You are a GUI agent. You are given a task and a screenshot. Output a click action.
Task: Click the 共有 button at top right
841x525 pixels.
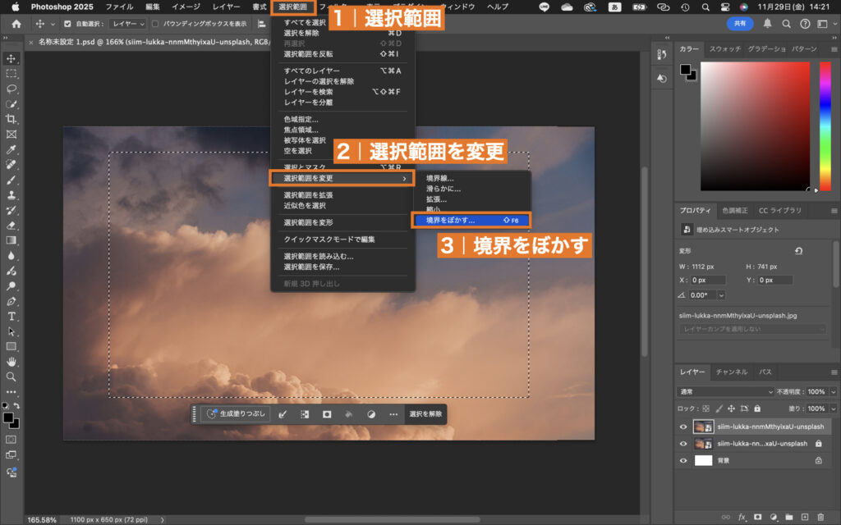[x=738, y=23]
